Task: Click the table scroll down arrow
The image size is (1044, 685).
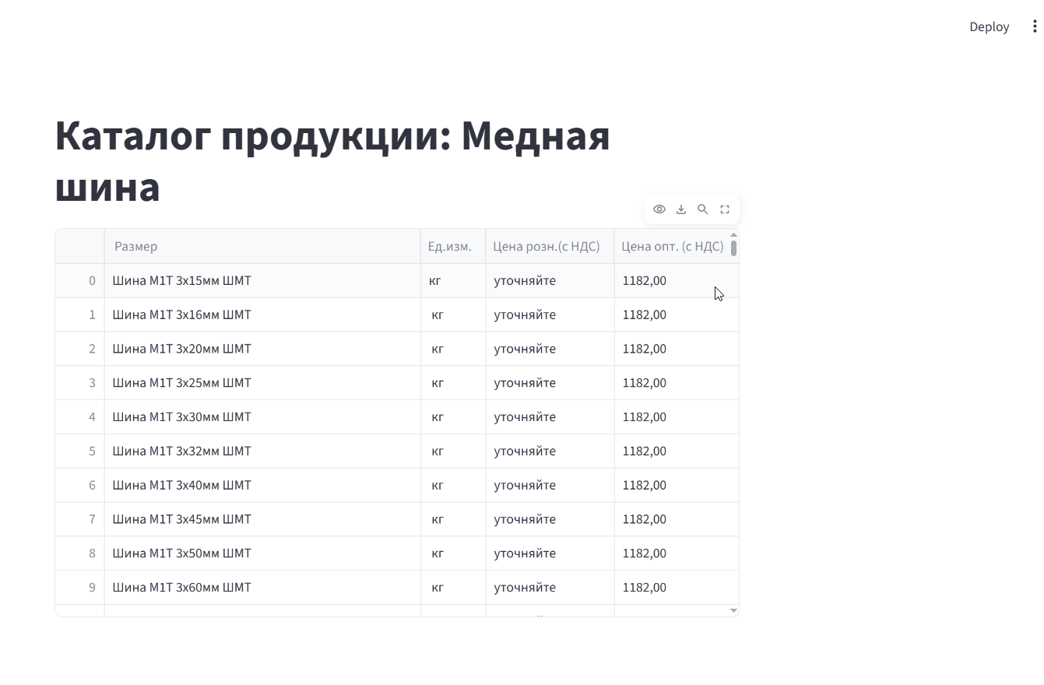Action: [x=733, y=611]
